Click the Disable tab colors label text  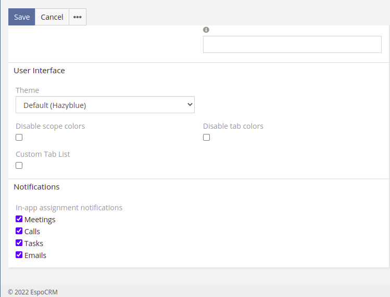233,126
